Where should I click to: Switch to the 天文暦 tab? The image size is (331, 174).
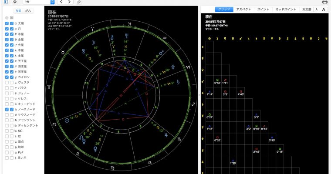pos(307,9)
